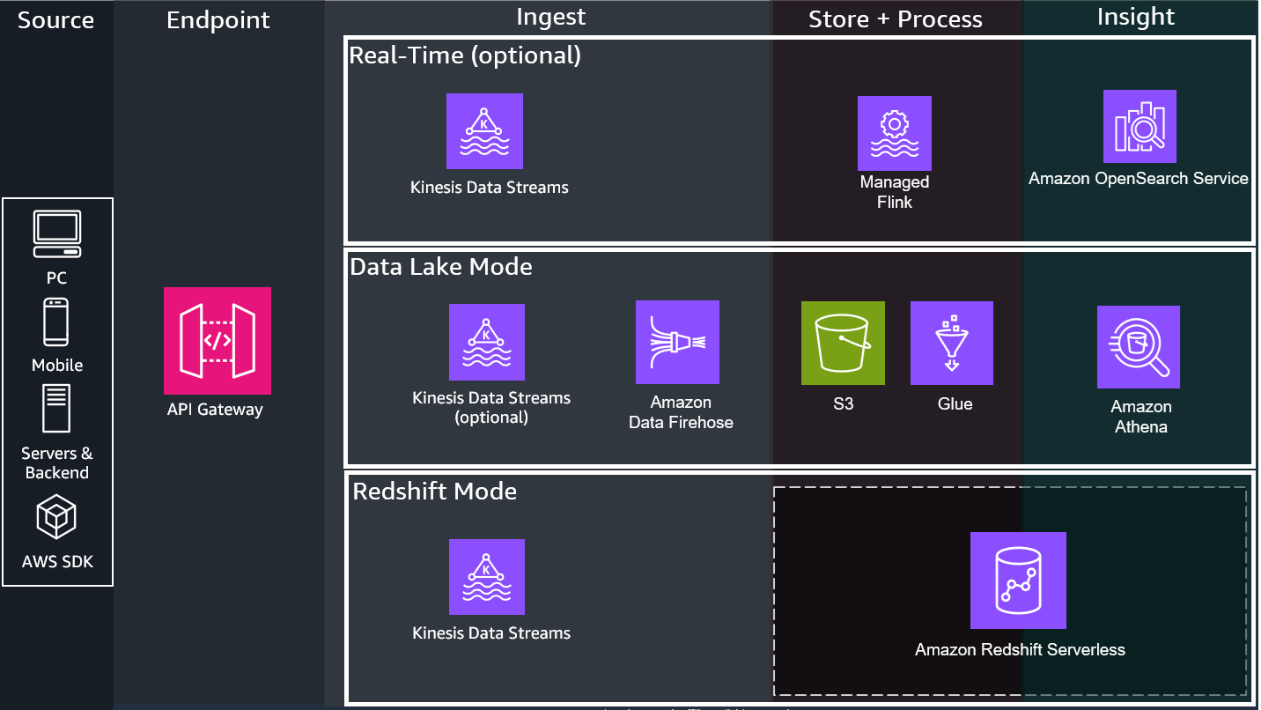Click Kinesis Data Streams label in Redshift Mode
The height and width of the screenshot is (710, 1261).
click(491, 632)
